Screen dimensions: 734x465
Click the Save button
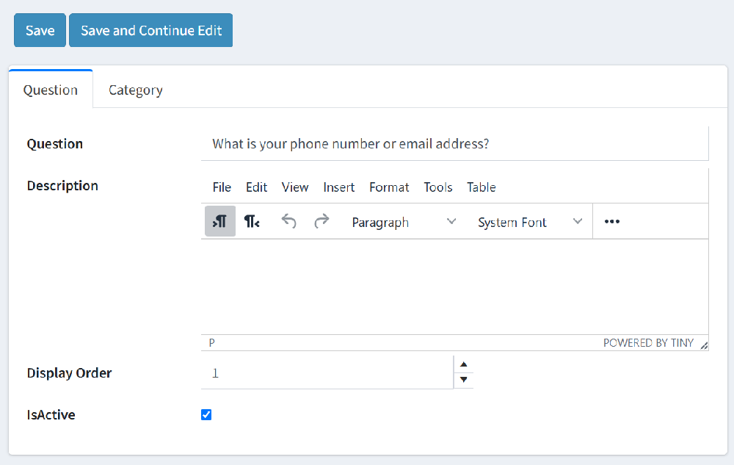coord(40,30)
